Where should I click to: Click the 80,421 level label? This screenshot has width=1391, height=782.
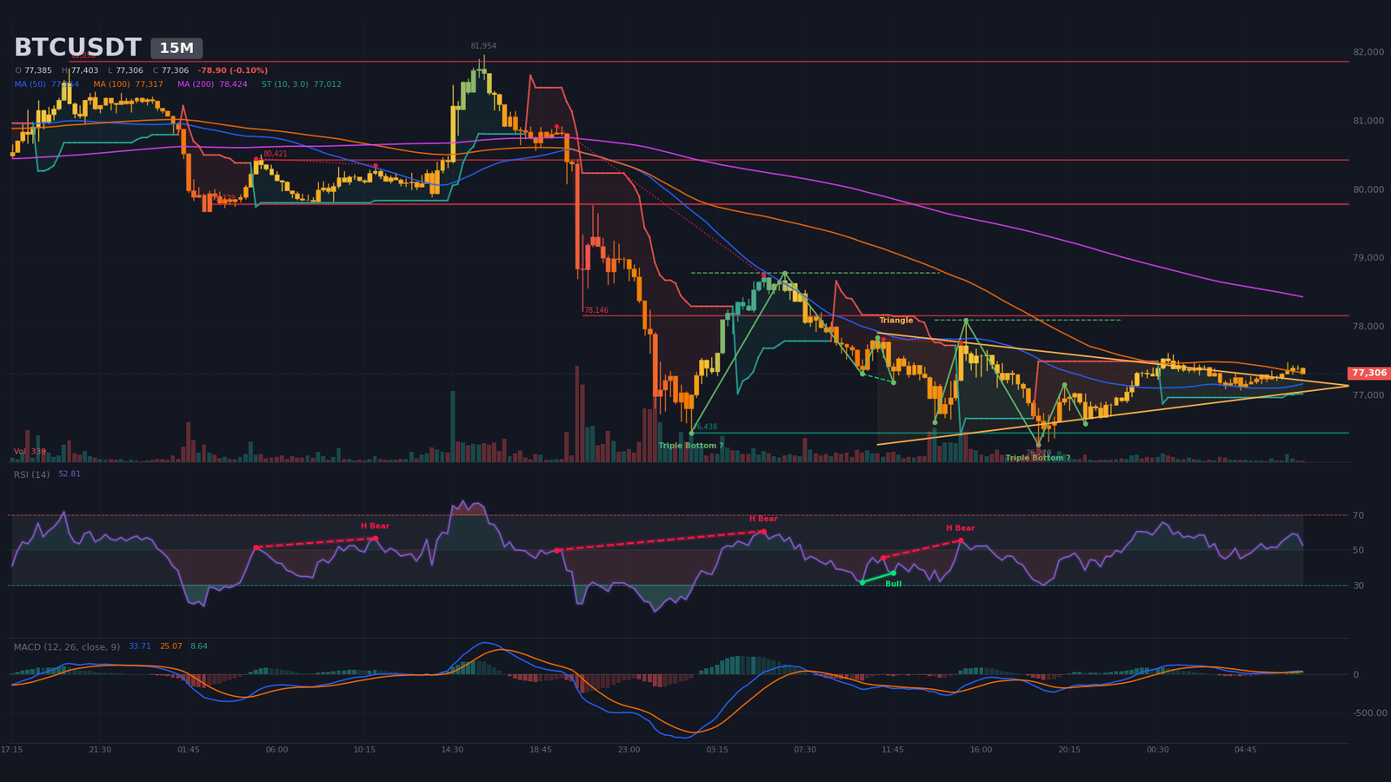coord(275,154)
